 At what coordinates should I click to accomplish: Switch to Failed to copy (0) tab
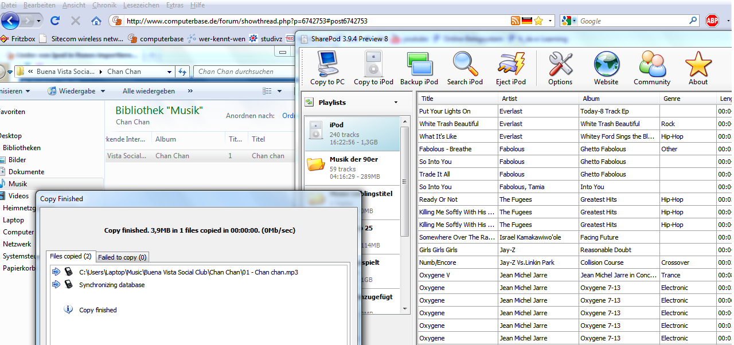coord(122,257)
